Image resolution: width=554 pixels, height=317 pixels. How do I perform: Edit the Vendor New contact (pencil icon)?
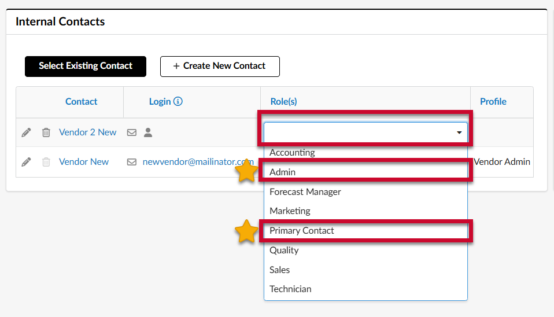click(x=26, y=162)
